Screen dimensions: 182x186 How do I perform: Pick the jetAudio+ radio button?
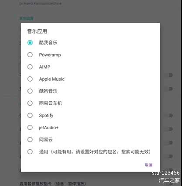[x=30, y=127]
